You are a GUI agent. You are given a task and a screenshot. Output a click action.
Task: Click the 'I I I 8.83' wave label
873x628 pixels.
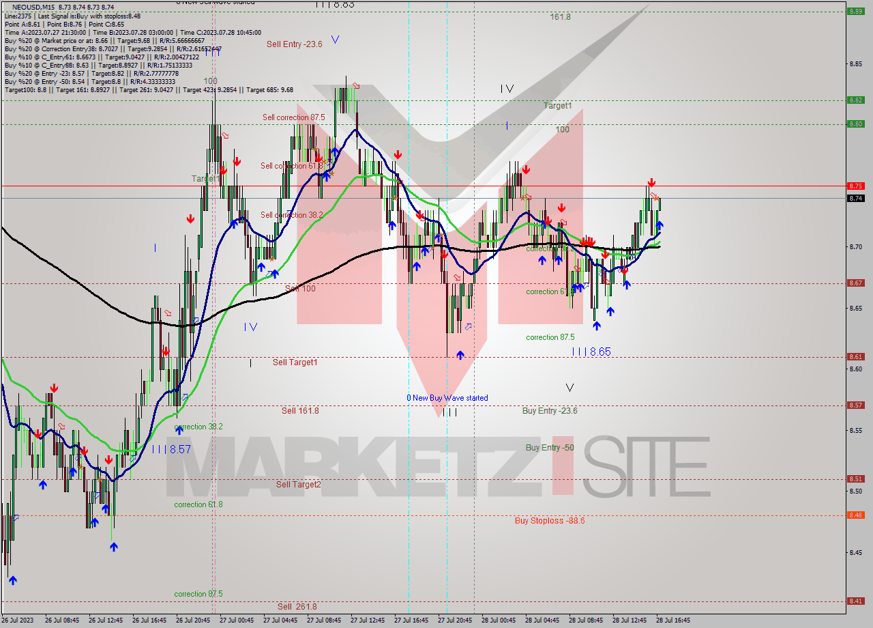[x=335, y=4]
